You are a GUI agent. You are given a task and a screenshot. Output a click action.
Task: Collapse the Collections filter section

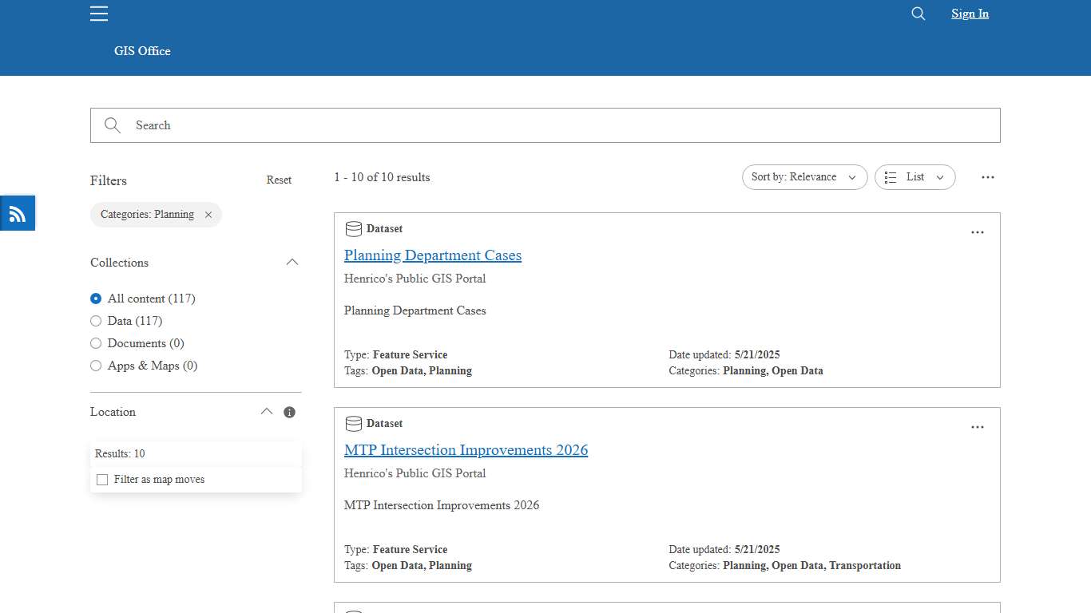(x=292, y=263)
